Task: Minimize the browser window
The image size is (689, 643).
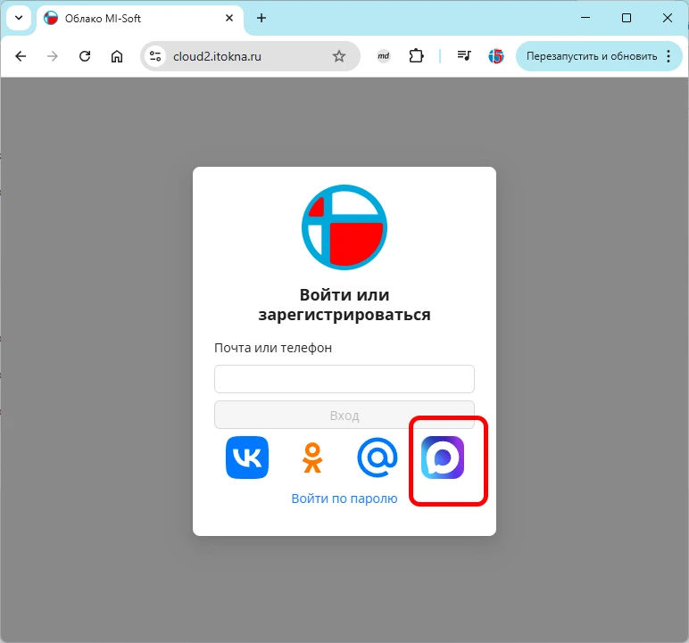Action: [585, 18]
